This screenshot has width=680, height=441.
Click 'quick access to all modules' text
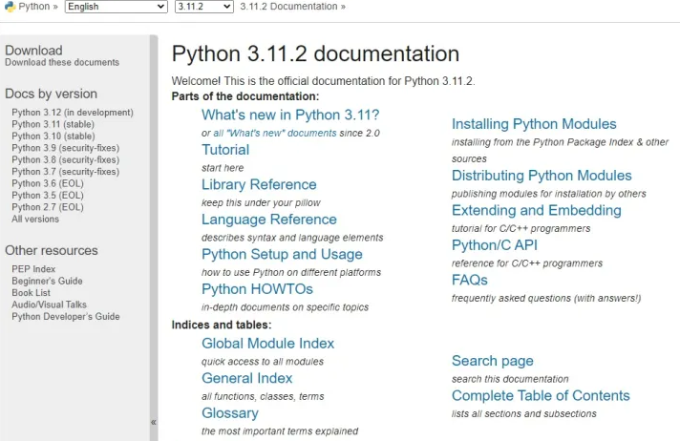[263, 362]
